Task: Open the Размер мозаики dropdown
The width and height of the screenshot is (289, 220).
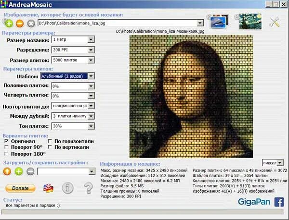Action: tap(91, 39)
